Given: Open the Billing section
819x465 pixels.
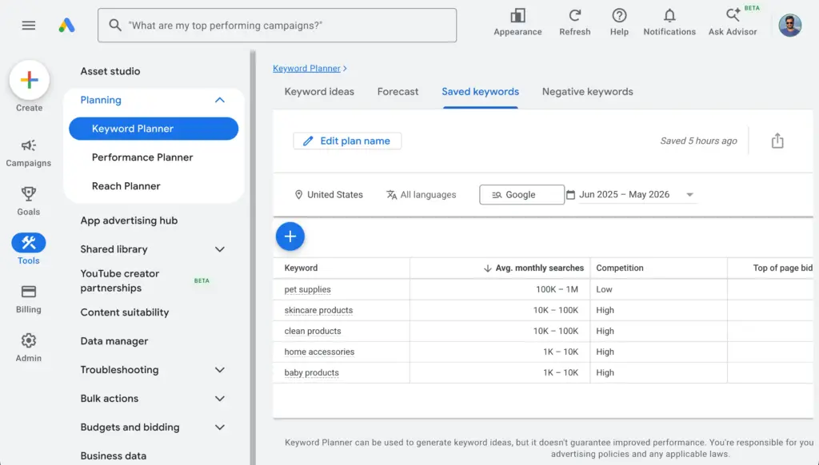Looking at the screenshot, I should coord(29,299).
